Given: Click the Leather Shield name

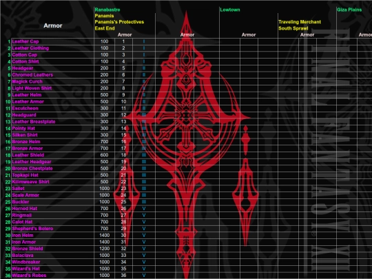Looking at the screenshot, I should pos(28,155).
